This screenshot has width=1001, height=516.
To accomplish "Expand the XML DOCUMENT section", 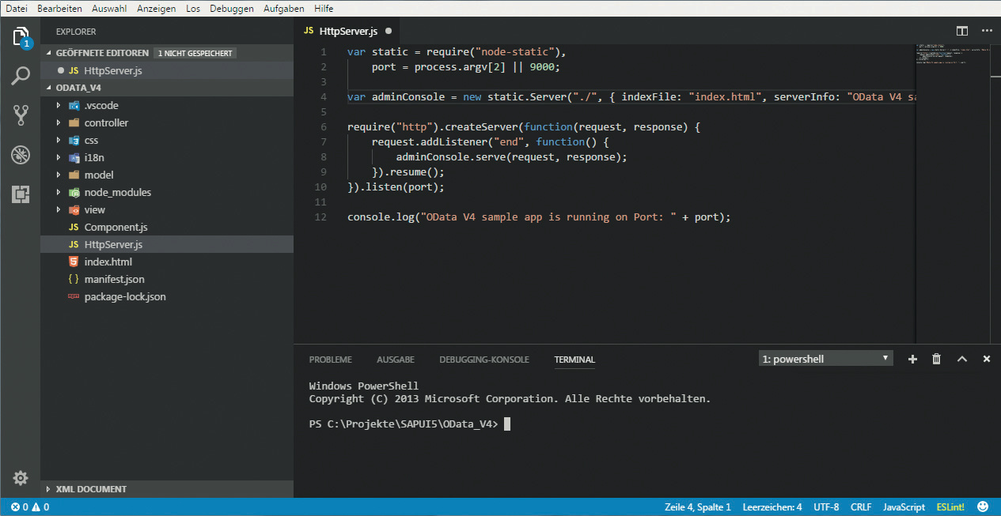I will 91,489.
